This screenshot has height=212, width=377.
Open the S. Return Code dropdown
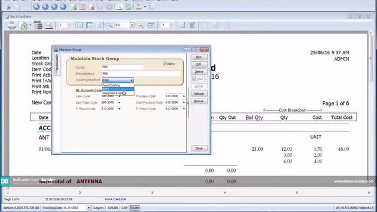119,108
